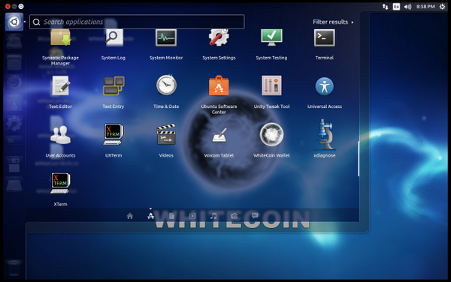Viewport: 451px width, 282px height.
Task: Open Synaptic Package Manager
Action: 60,37
